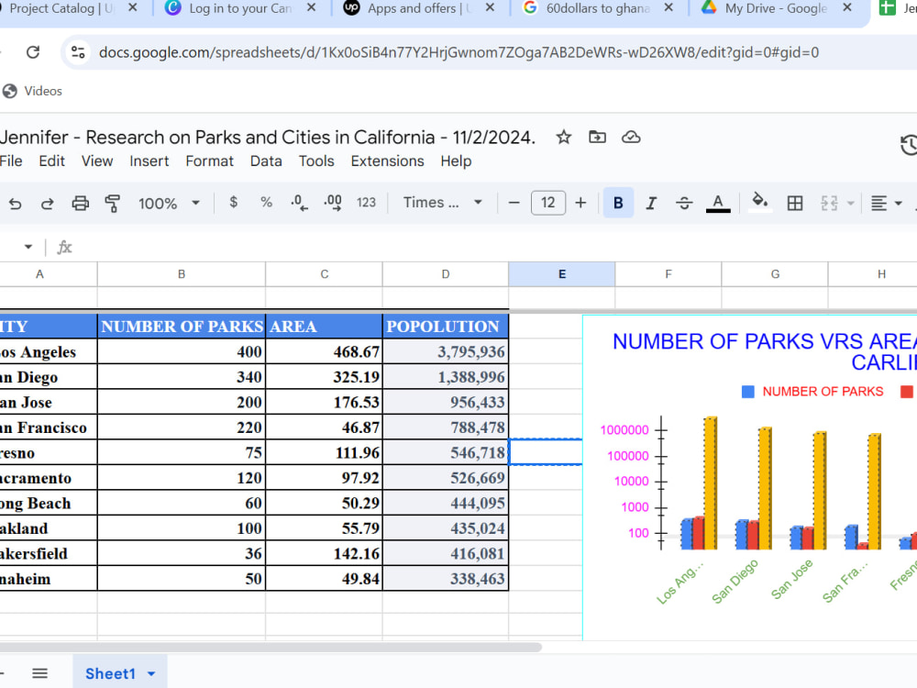Click the POPOLUTION header cell

click(445, 327)
